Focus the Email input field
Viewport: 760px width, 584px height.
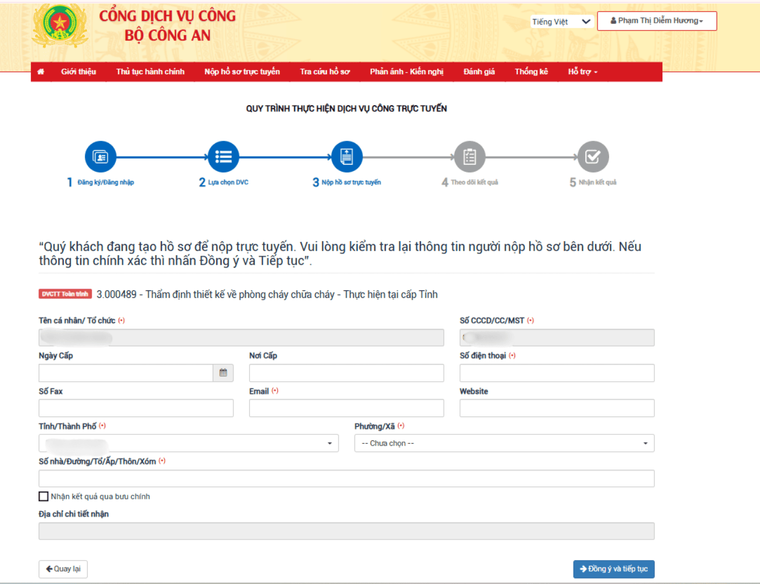[346, 408]
